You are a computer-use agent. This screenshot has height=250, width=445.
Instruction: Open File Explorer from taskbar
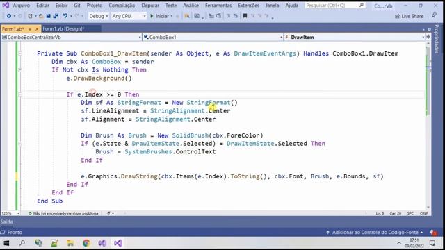[70, 243]
